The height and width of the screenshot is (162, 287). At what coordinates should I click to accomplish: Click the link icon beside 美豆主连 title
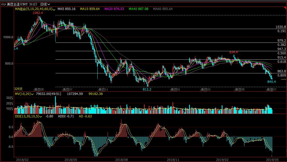pos(3,4)
